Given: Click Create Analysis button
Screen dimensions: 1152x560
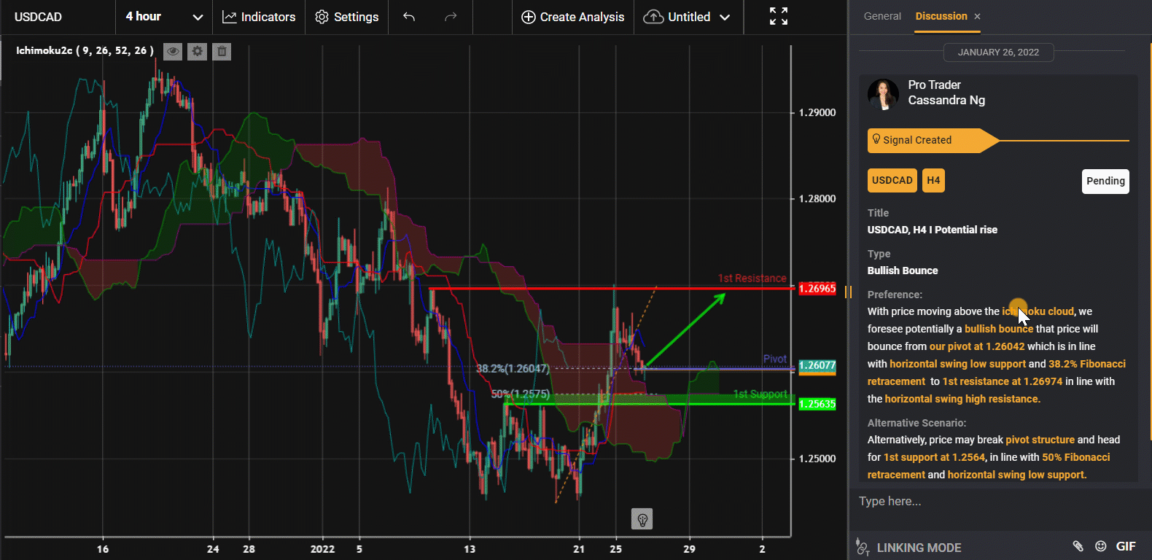Looking at the screenshot, I should pyautogui.click(x=573, y=17).
